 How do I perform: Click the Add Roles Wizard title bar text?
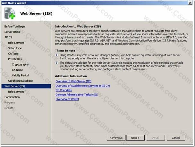[x=14, y=3]
